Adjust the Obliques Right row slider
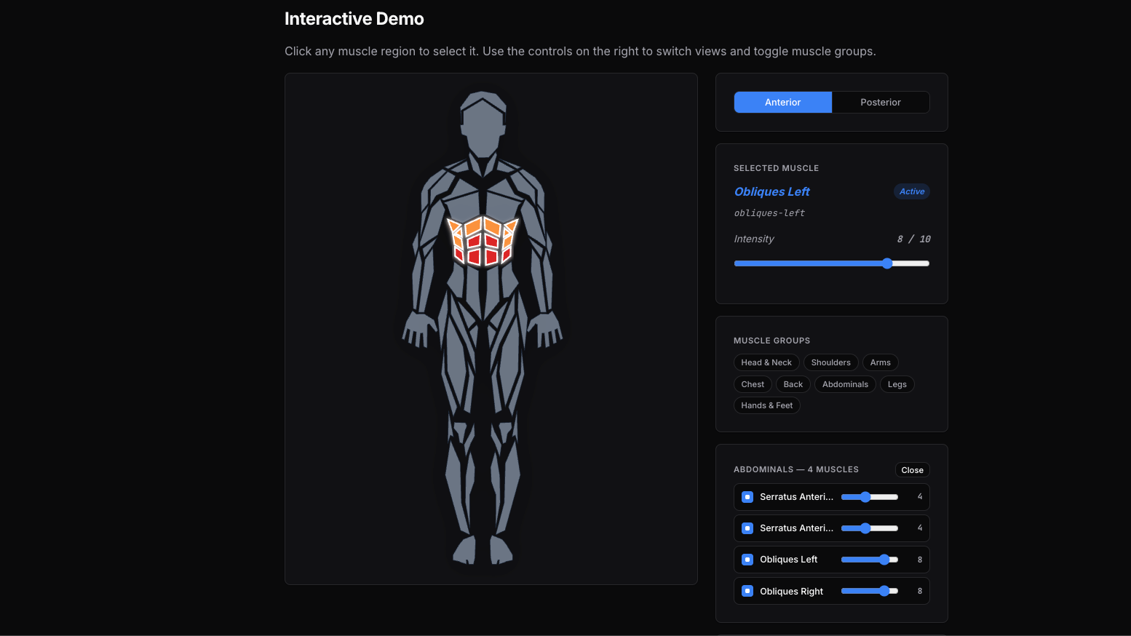This screenshot has height=636, width=1131. [x=870, y=591]
